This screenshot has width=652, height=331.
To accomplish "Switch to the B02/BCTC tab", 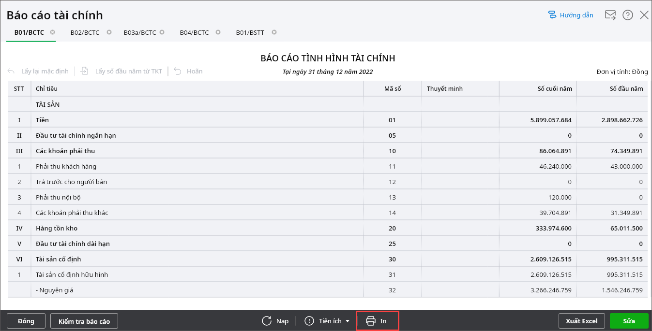I will click(85, 32).
